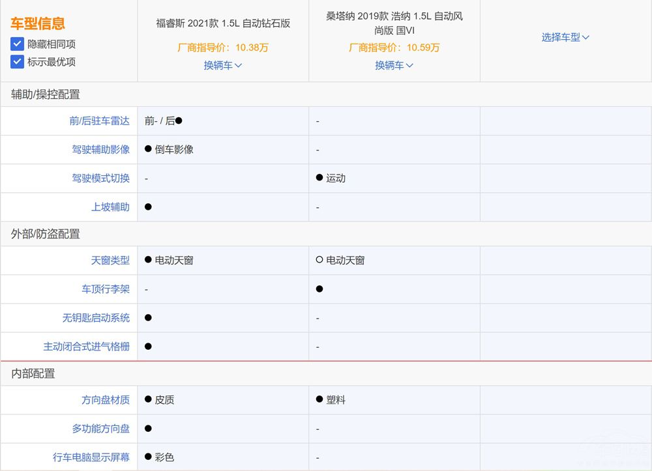Viewport: 652px width, 471px height.
Task: Select the 方向盘材质 link
Action: coord(105,399)
